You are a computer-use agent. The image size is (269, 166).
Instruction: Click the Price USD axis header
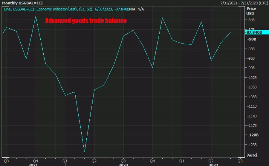(251, 11)
